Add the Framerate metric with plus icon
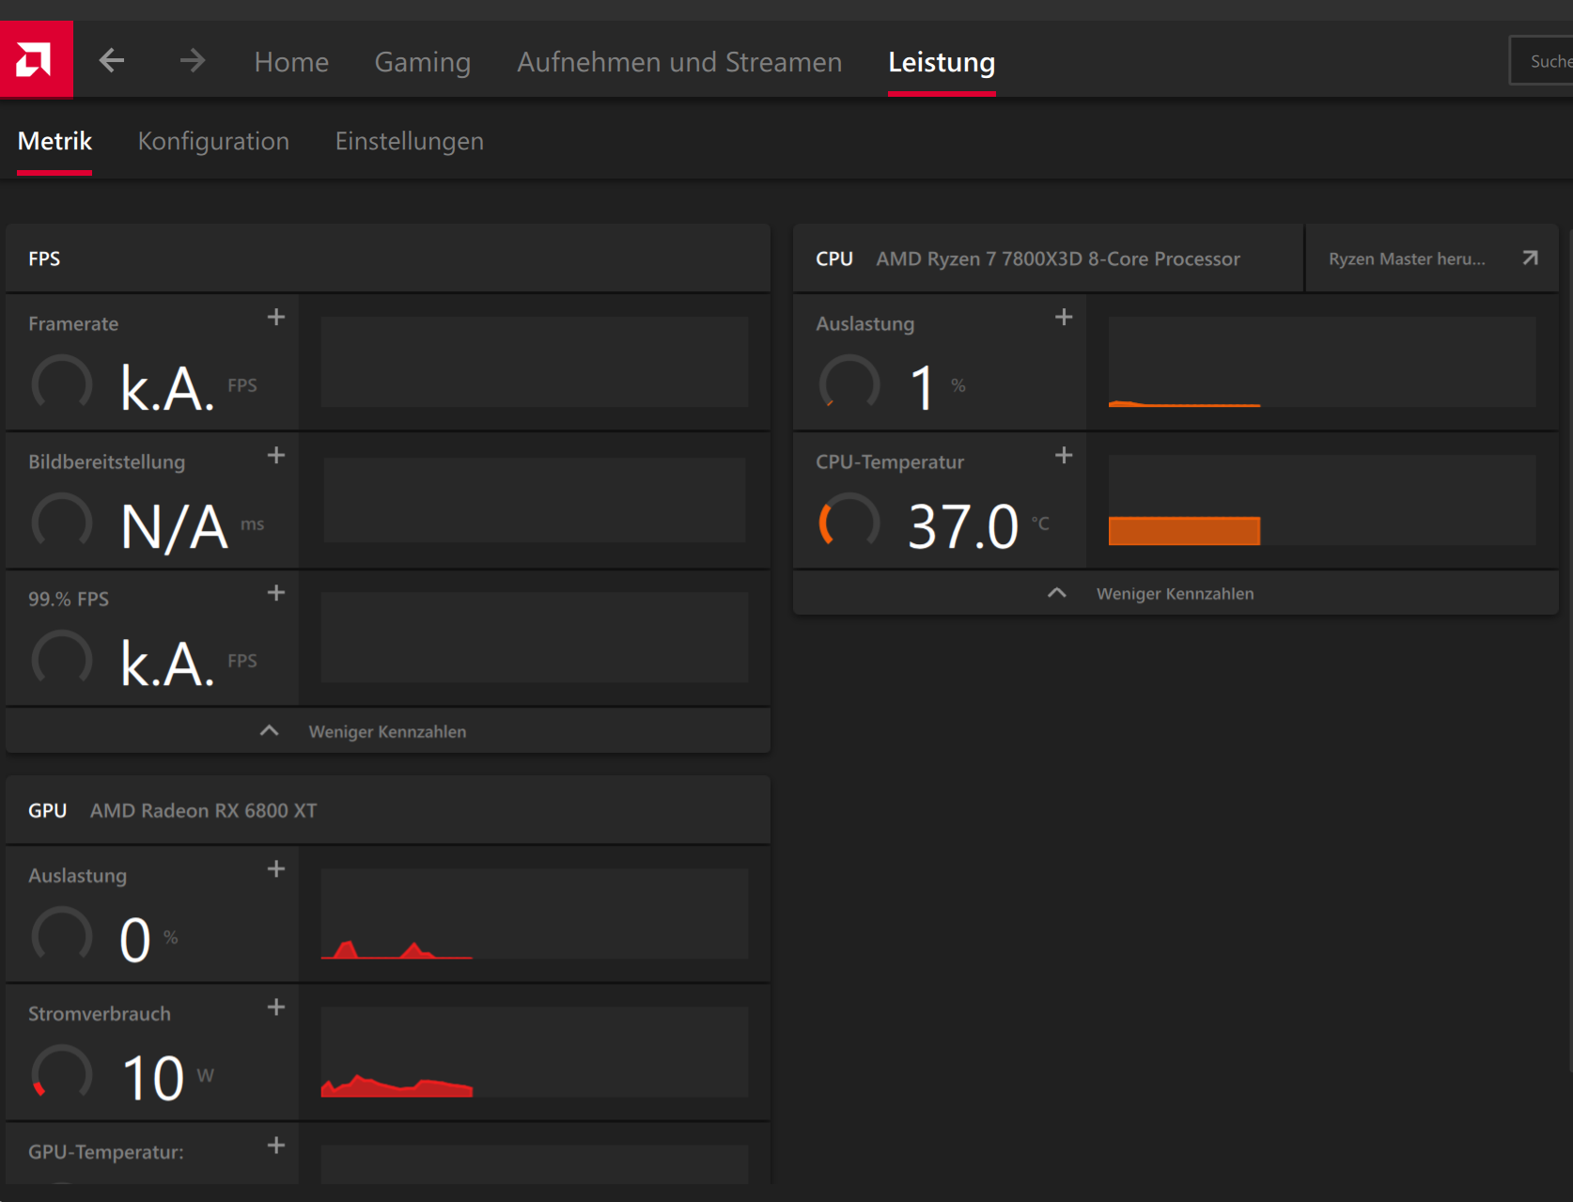Image resolution: width=1573 pixels, height=1202 pixels. click(276, 318)
